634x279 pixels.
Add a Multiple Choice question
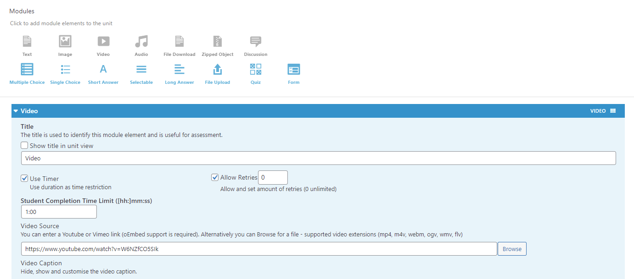pos(27,74)
